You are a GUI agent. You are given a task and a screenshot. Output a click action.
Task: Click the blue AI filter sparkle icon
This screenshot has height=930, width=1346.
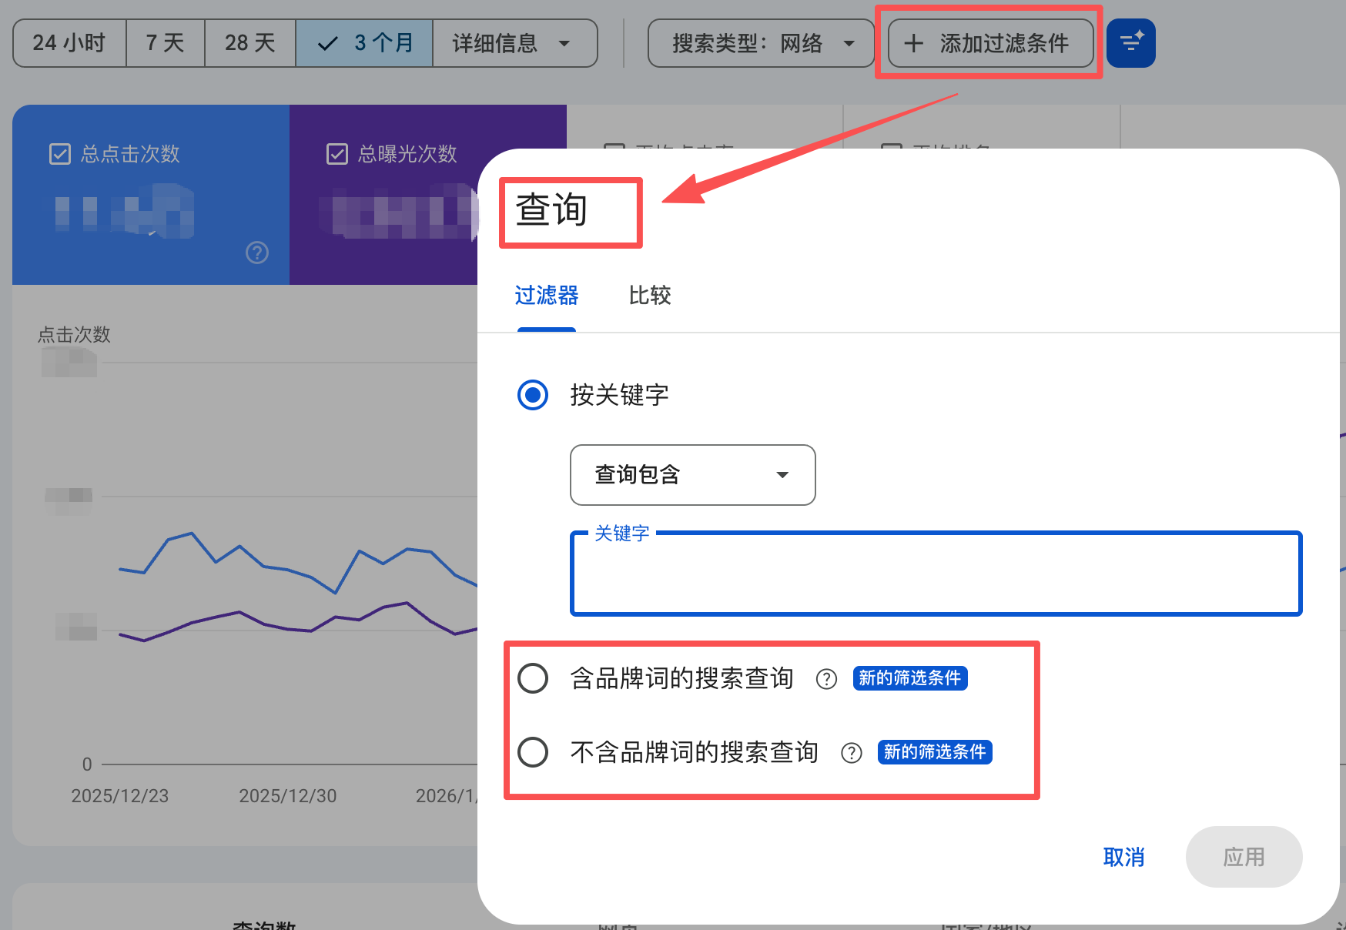point(1130,43)
